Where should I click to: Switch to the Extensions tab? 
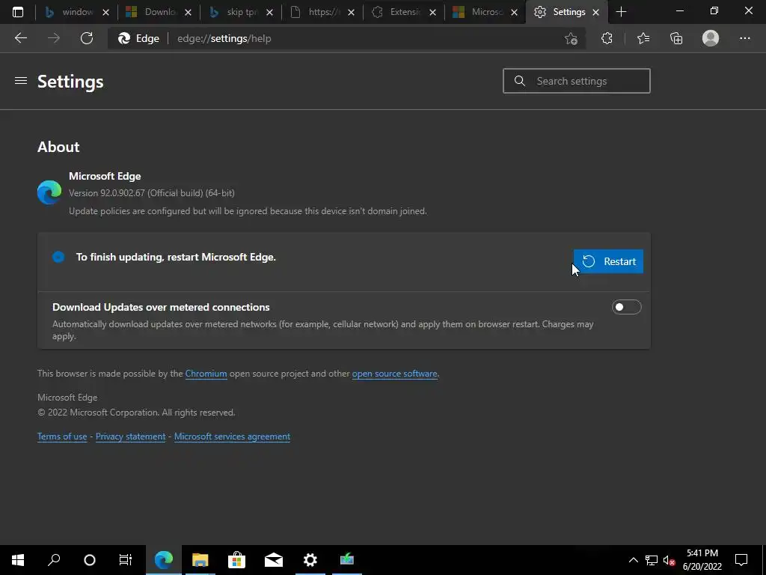click(x=399, y=12)
